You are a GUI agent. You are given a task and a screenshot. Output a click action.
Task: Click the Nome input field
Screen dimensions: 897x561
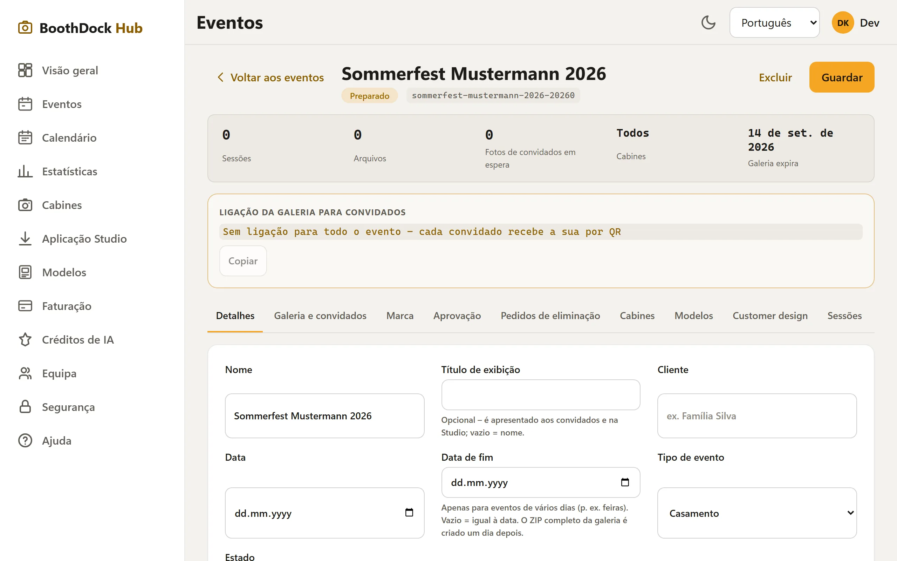(324, 415)
